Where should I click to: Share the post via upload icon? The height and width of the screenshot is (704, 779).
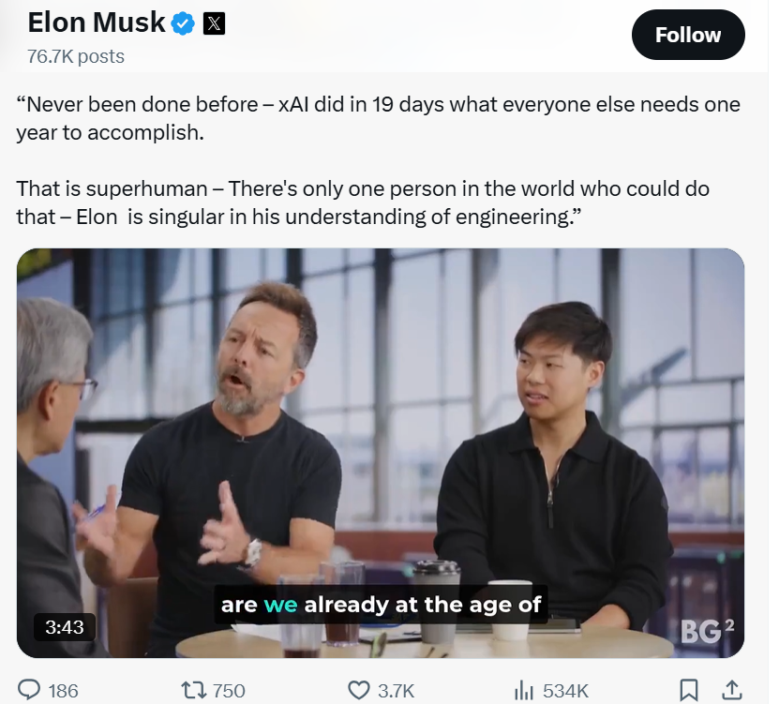click(731, 690)
